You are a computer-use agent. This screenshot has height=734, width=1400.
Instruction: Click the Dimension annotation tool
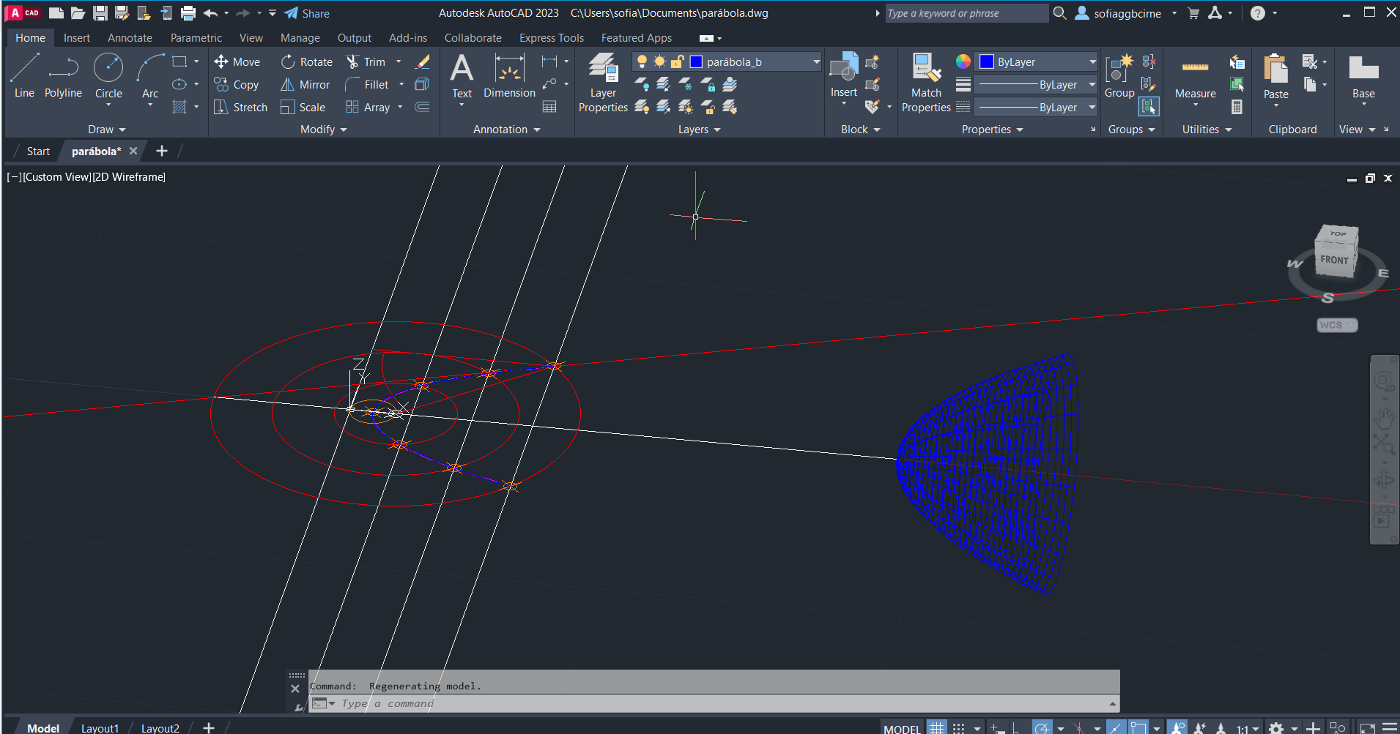click(509, 76)
